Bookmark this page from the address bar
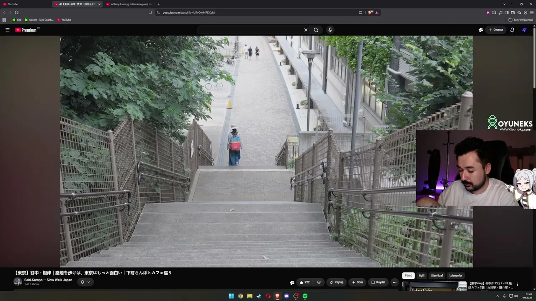 point(150,13)
